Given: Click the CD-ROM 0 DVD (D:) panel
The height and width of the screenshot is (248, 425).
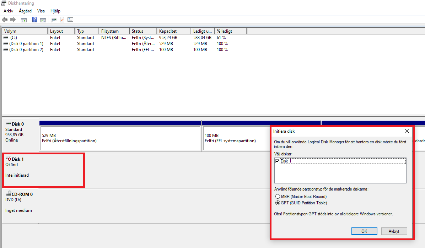Looking at the screenshot, I should pos(20,206).
